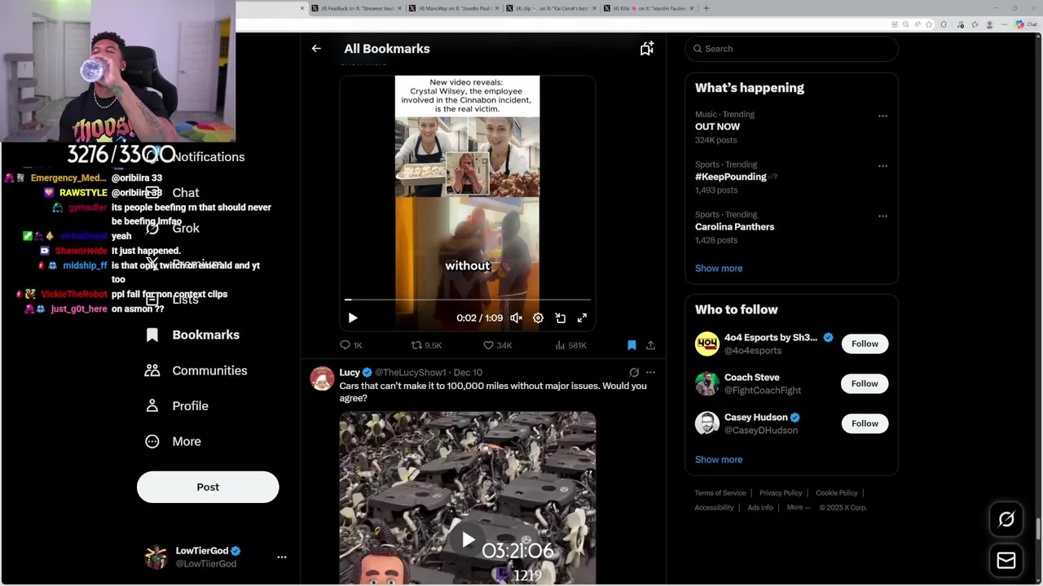Open Ads info footer link
Image resolution: width=1043 pixels, height=586 pixels.
(x=760, y=508)
